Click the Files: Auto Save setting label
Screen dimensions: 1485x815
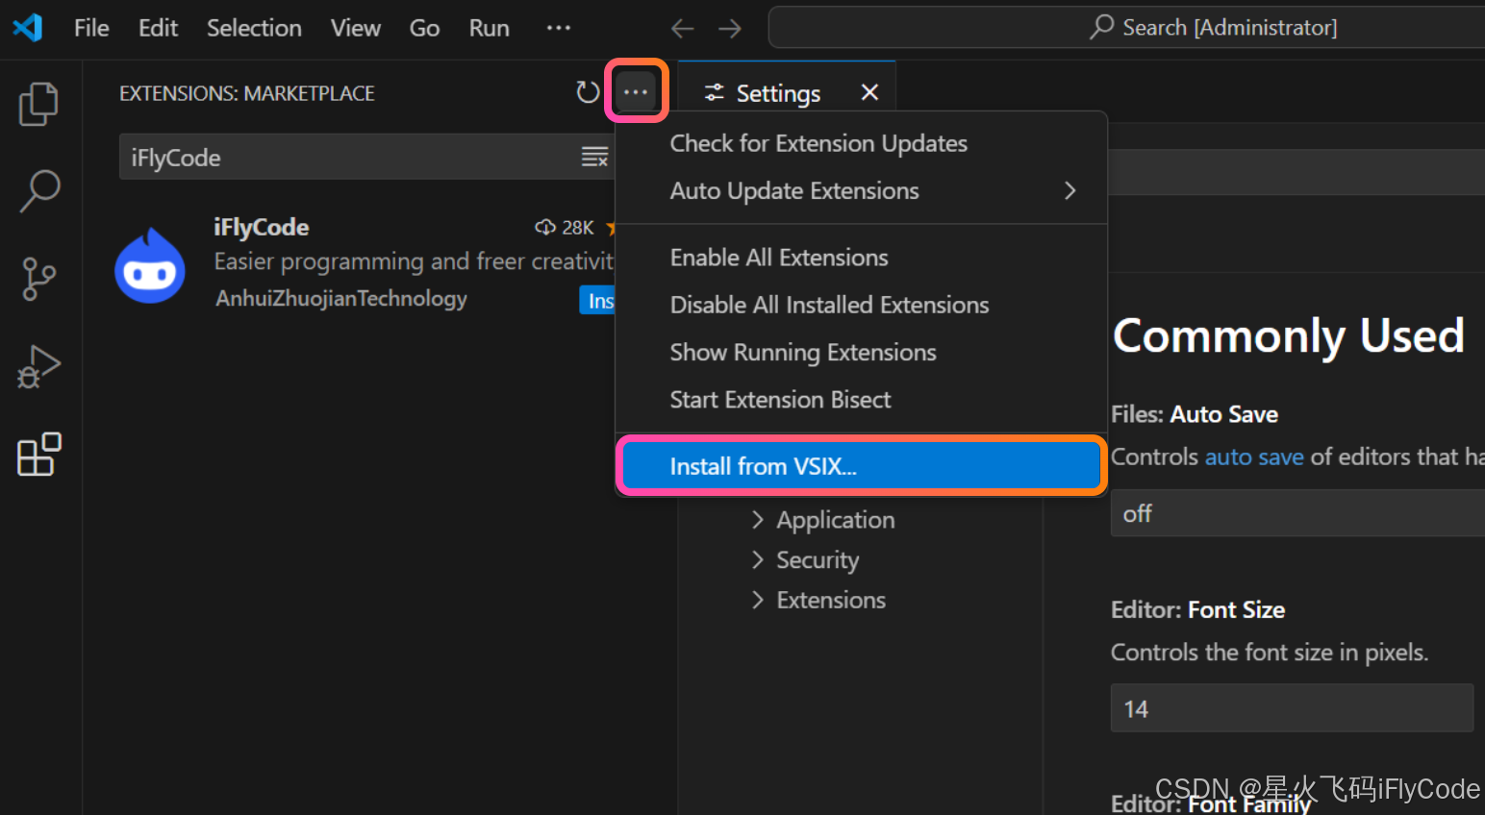(1195, 414)
